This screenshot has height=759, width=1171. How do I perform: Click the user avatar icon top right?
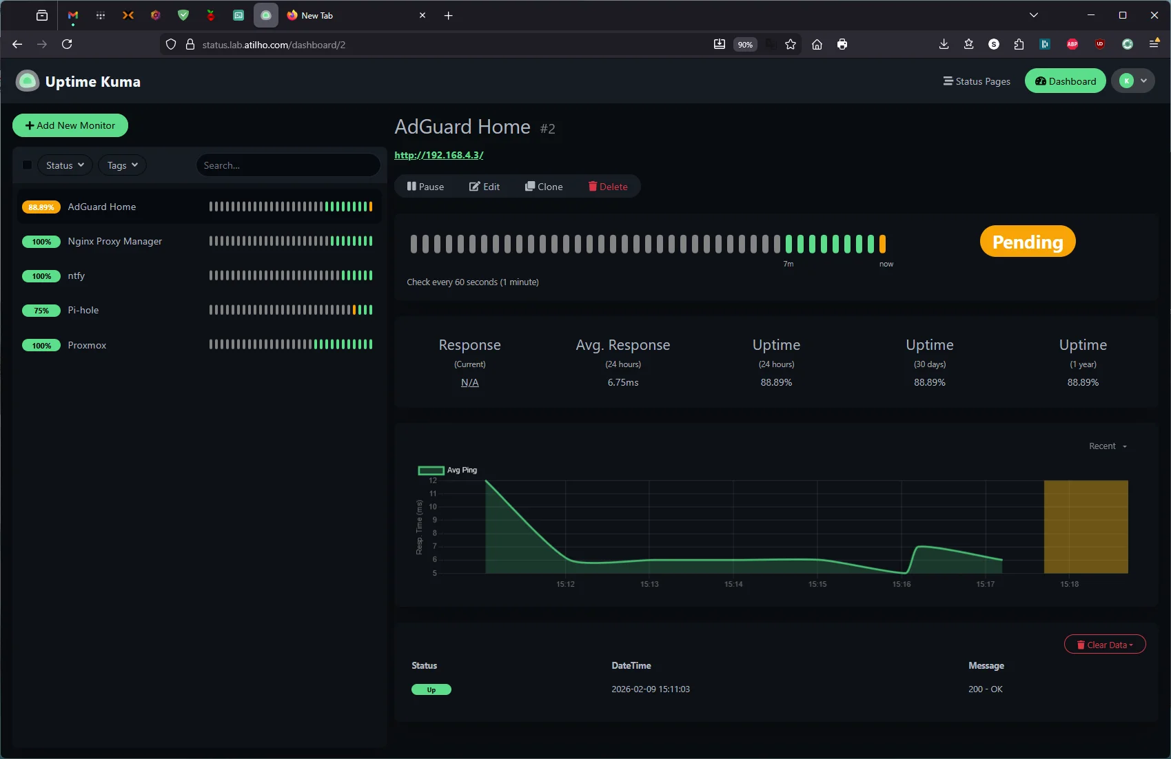[1128, 81]
